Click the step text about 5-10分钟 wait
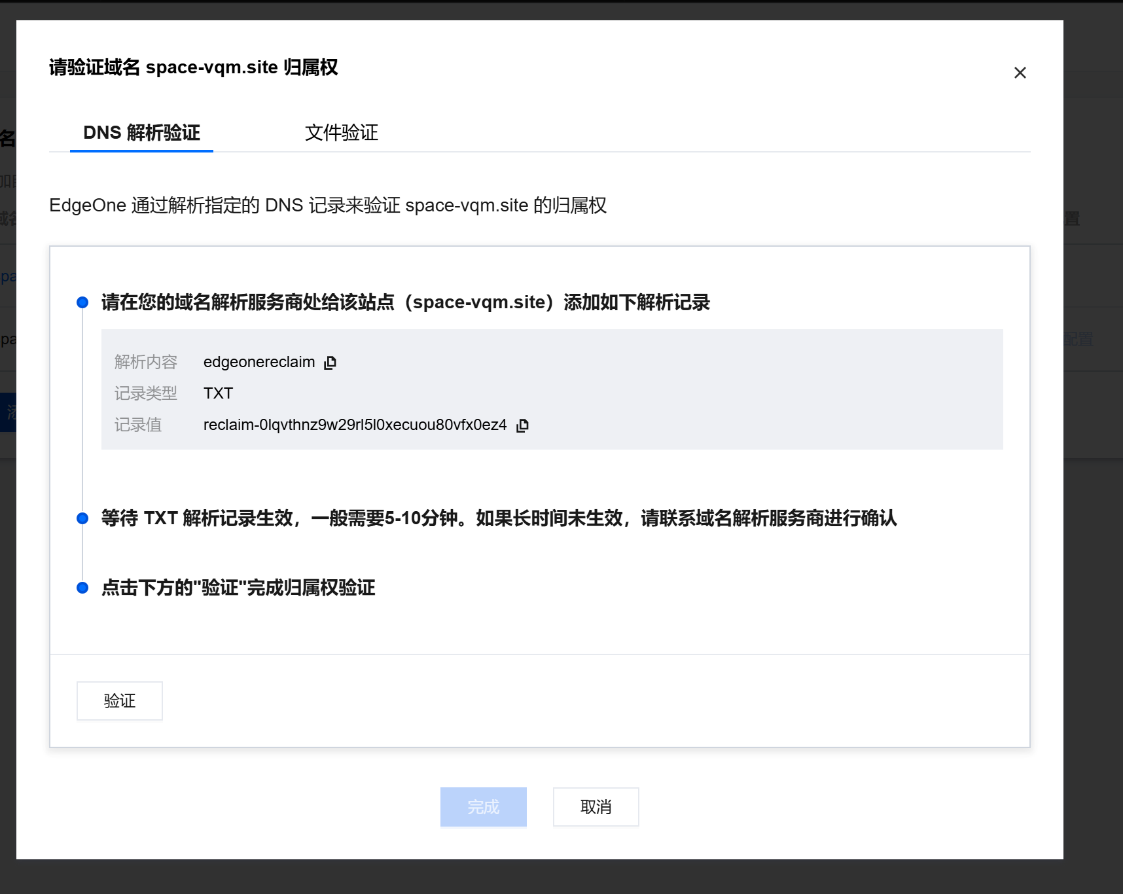The width and height of the screenshot is (1123, 894). (499, 518)
